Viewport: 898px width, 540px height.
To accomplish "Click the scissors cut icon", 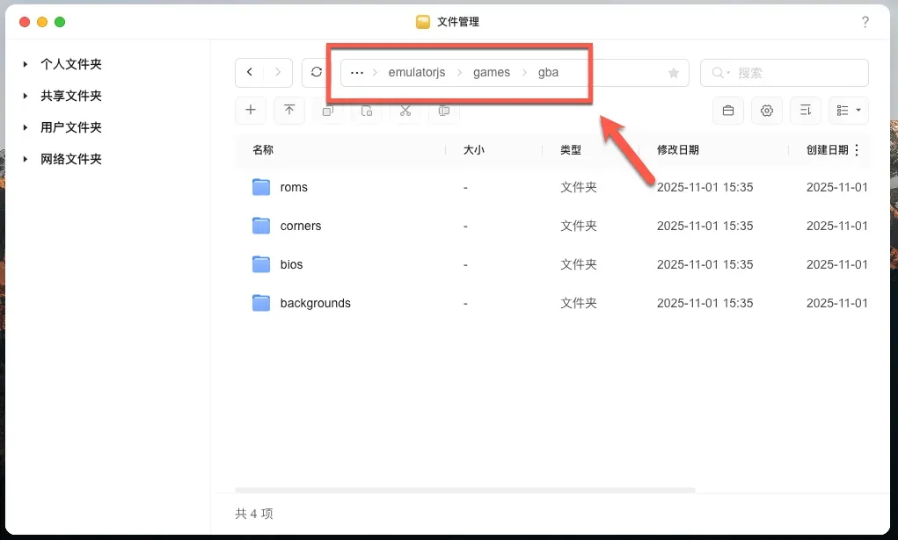I will tap(405, 111).
